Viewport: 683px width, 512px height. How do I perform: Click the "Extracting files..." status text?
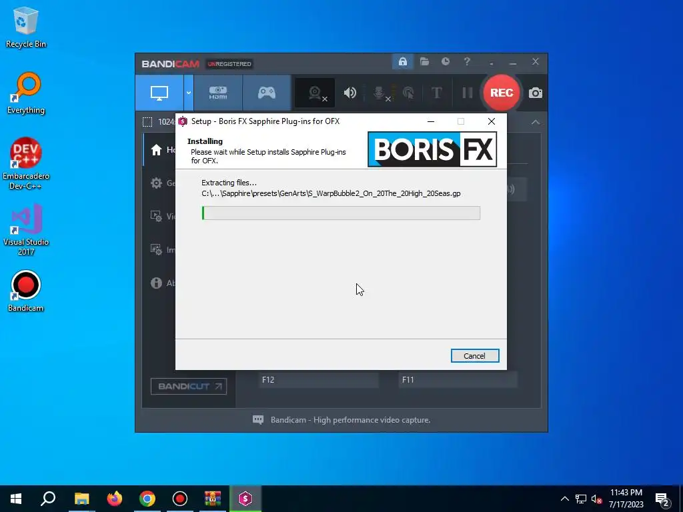[x=229, y=183]
